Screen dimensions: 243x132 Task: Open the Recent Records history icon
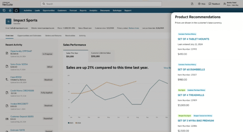(4, 10)
